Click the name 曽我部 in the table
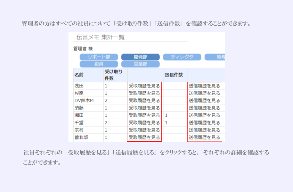293x192 pixels. [x=81, y=138]
